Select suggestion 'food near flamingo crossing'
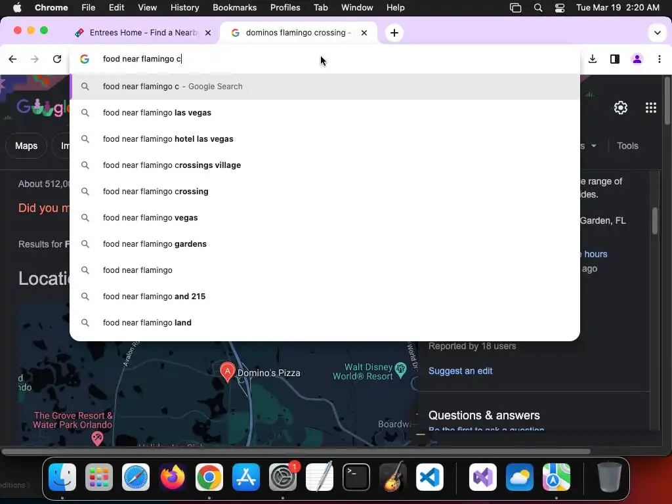This screenshot has height=504, width=672. 325,192
